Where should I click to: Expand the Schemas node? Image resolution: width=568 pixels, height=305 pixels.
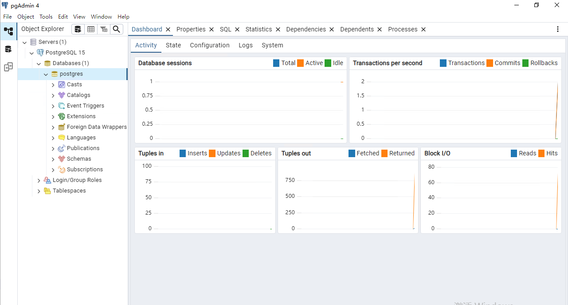point(53,159)
